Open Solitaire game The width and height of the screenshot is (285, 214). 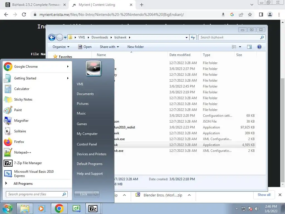[36, 131]
